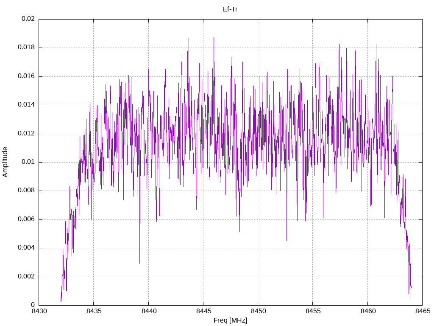Click the y-axis tick label 0.01
This screenshot has height=326, width=434.
tap(28, 162)
